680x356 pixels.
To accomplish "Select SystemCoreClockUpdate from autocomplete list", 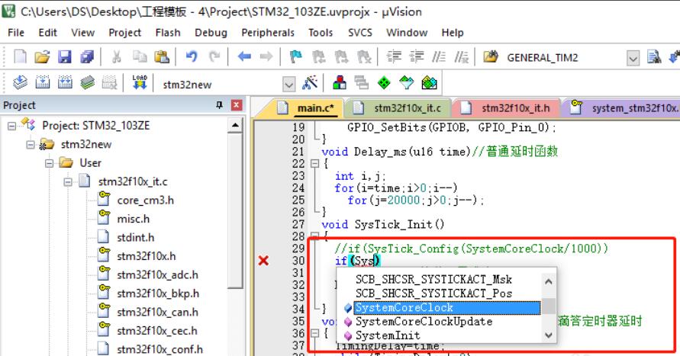I will [413, 322].
